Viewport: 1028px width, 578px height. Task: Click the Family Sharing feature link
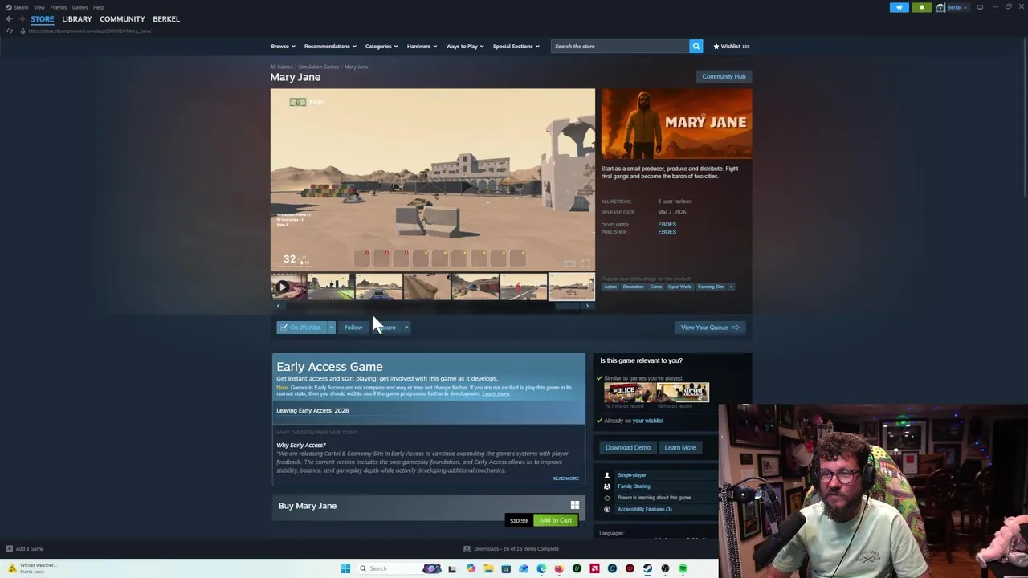(x=634, y=486)
